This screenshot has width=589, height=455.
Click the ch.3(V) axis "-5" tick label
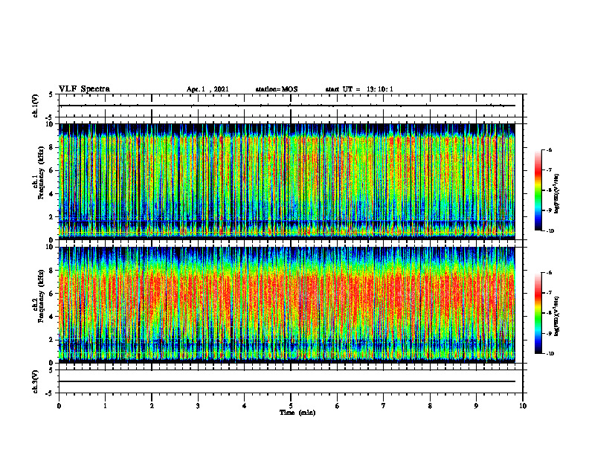point(51,393)
